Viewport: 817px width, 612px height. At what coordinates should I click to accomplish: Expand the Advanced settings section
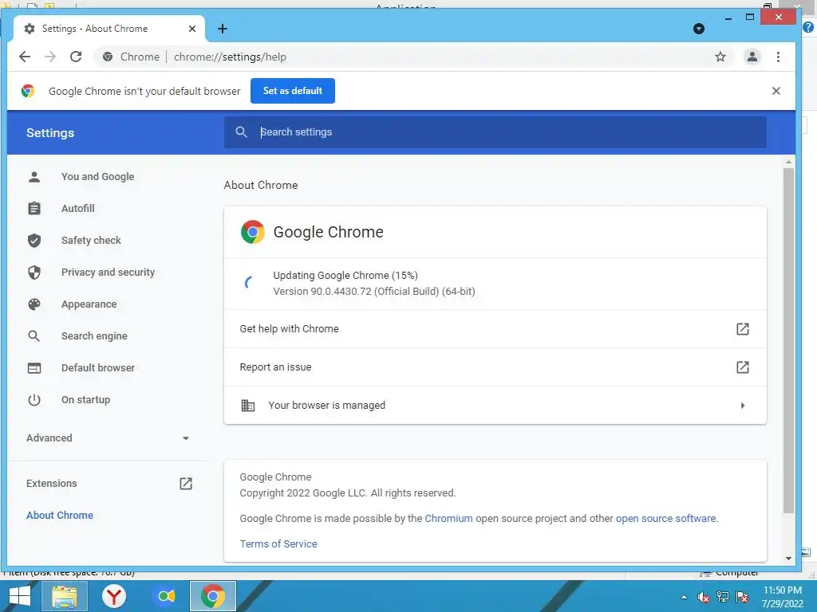point(108,438)
